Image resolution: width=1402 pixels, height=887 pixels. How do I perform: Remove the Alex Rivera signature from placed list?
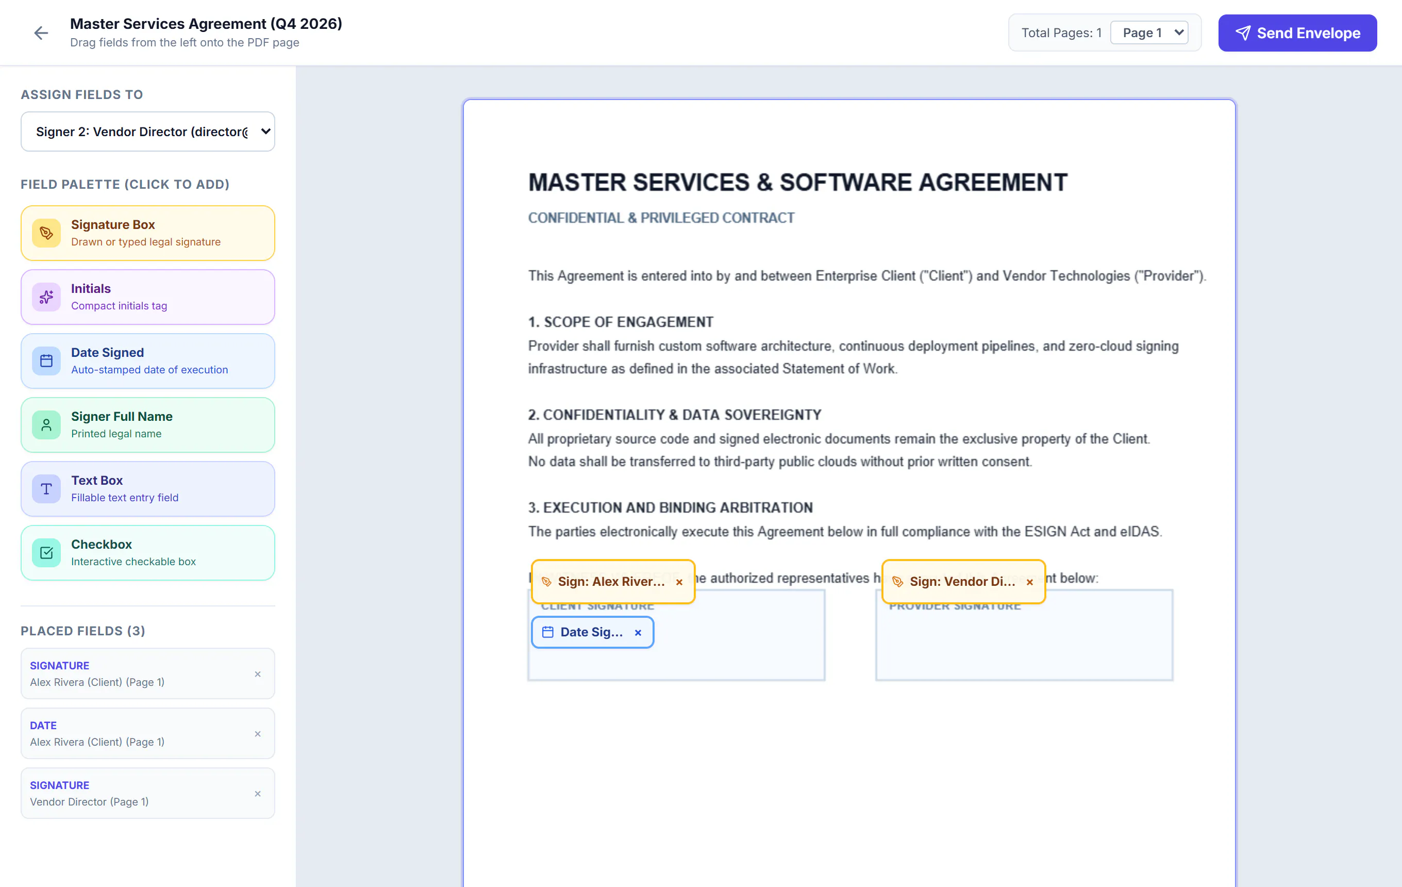pos(257,674)
